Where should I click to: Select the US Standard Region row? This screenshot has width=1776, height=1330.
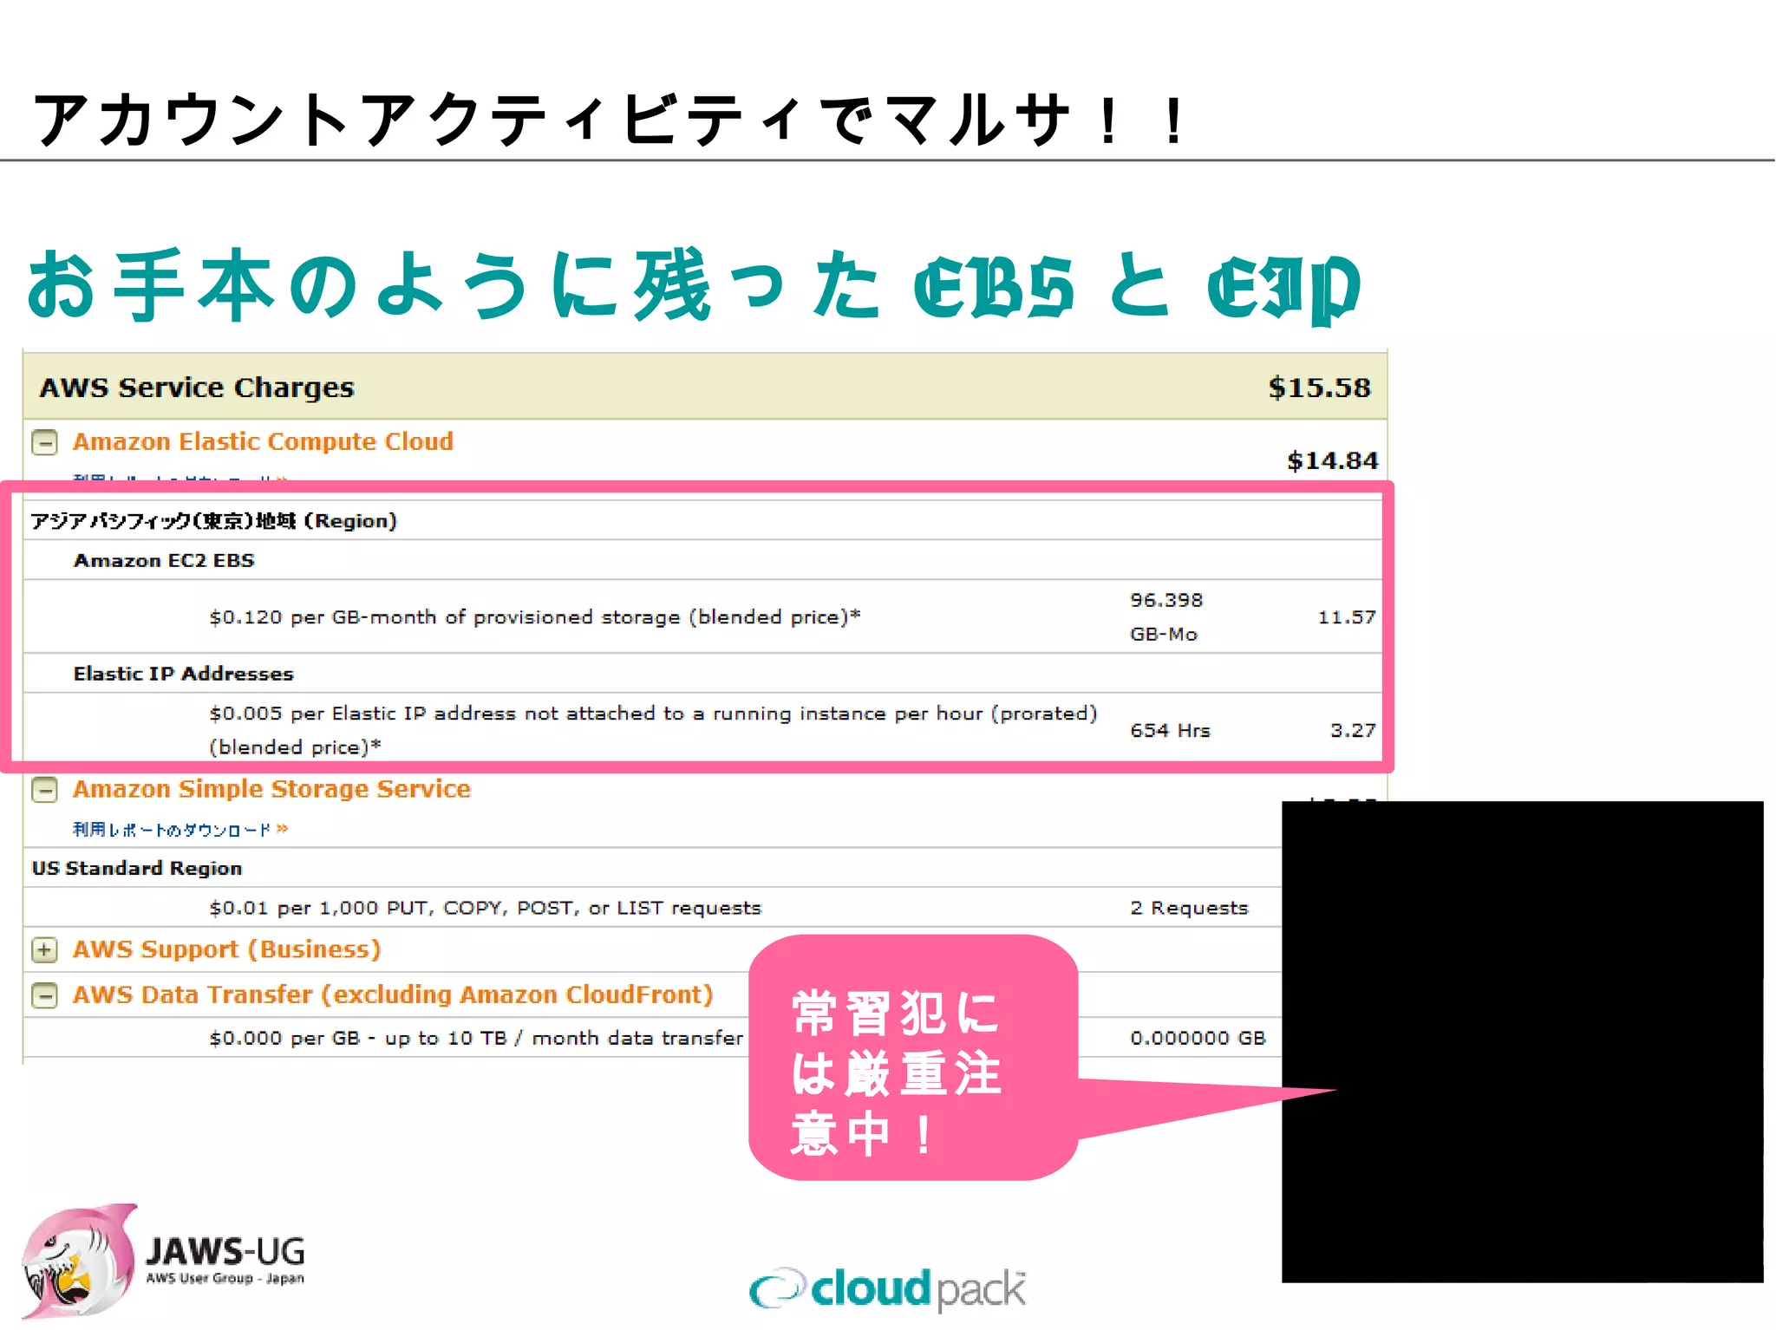click(653, 868)
